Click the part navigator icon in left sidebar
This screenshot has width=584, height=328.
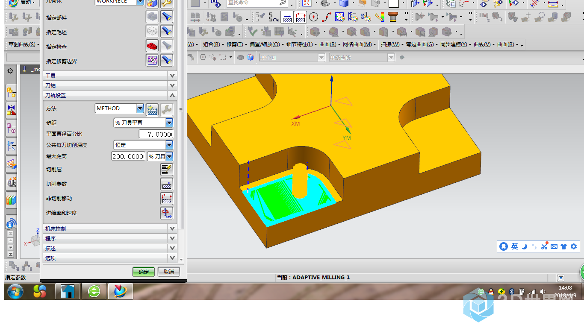pos(11,128)
